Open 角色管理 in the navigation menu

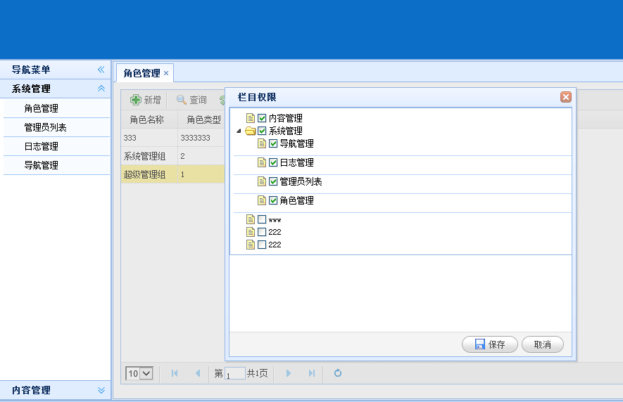point(56,108)
